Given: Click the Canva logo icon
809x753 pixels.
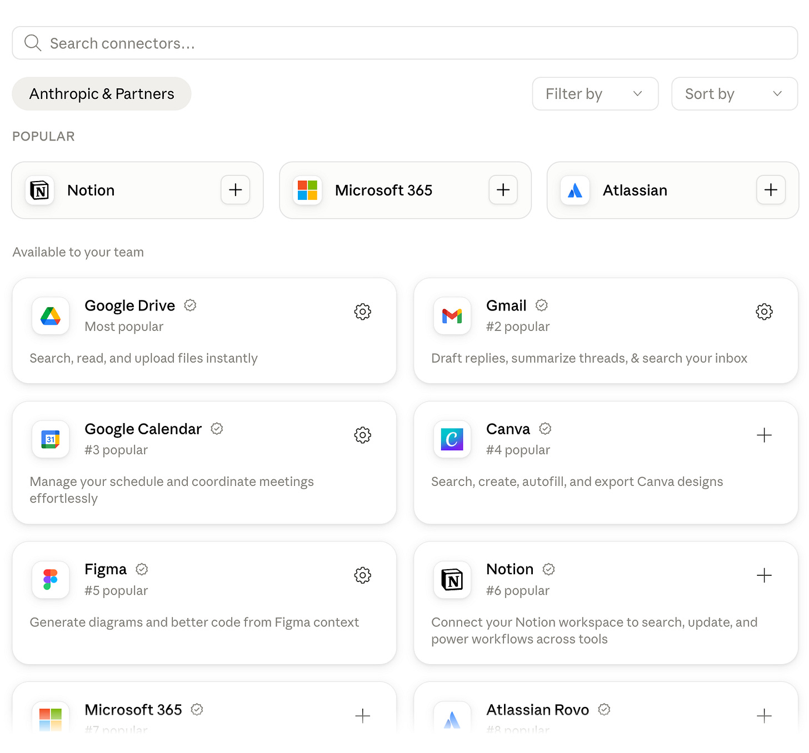Looking at the screenshot, I should (x=452, y=439).
